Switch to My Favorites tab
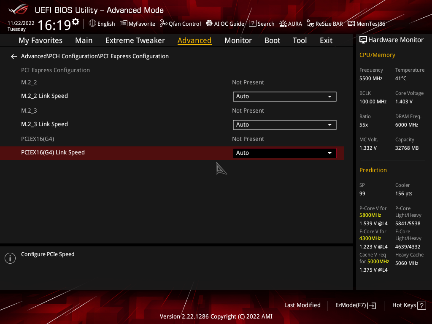432x324 pixels. [40, 40]
